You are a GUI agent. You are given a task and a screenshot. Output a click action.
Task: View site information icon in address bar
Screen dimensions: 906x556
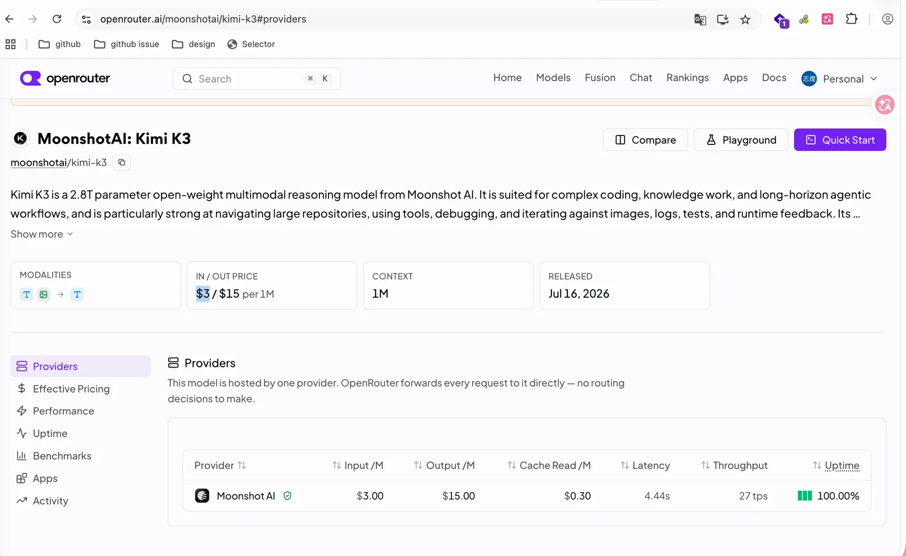(86, 19)
